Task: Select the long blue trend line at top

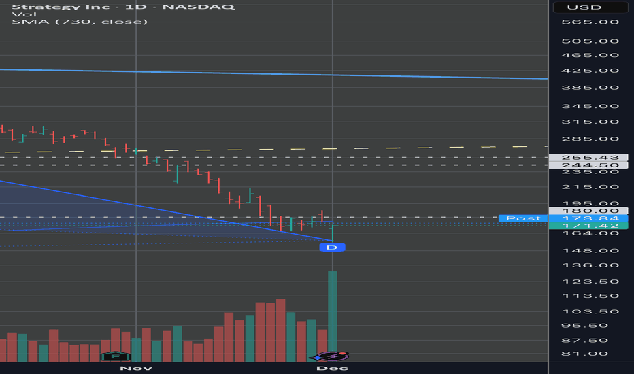Action: 272,74
